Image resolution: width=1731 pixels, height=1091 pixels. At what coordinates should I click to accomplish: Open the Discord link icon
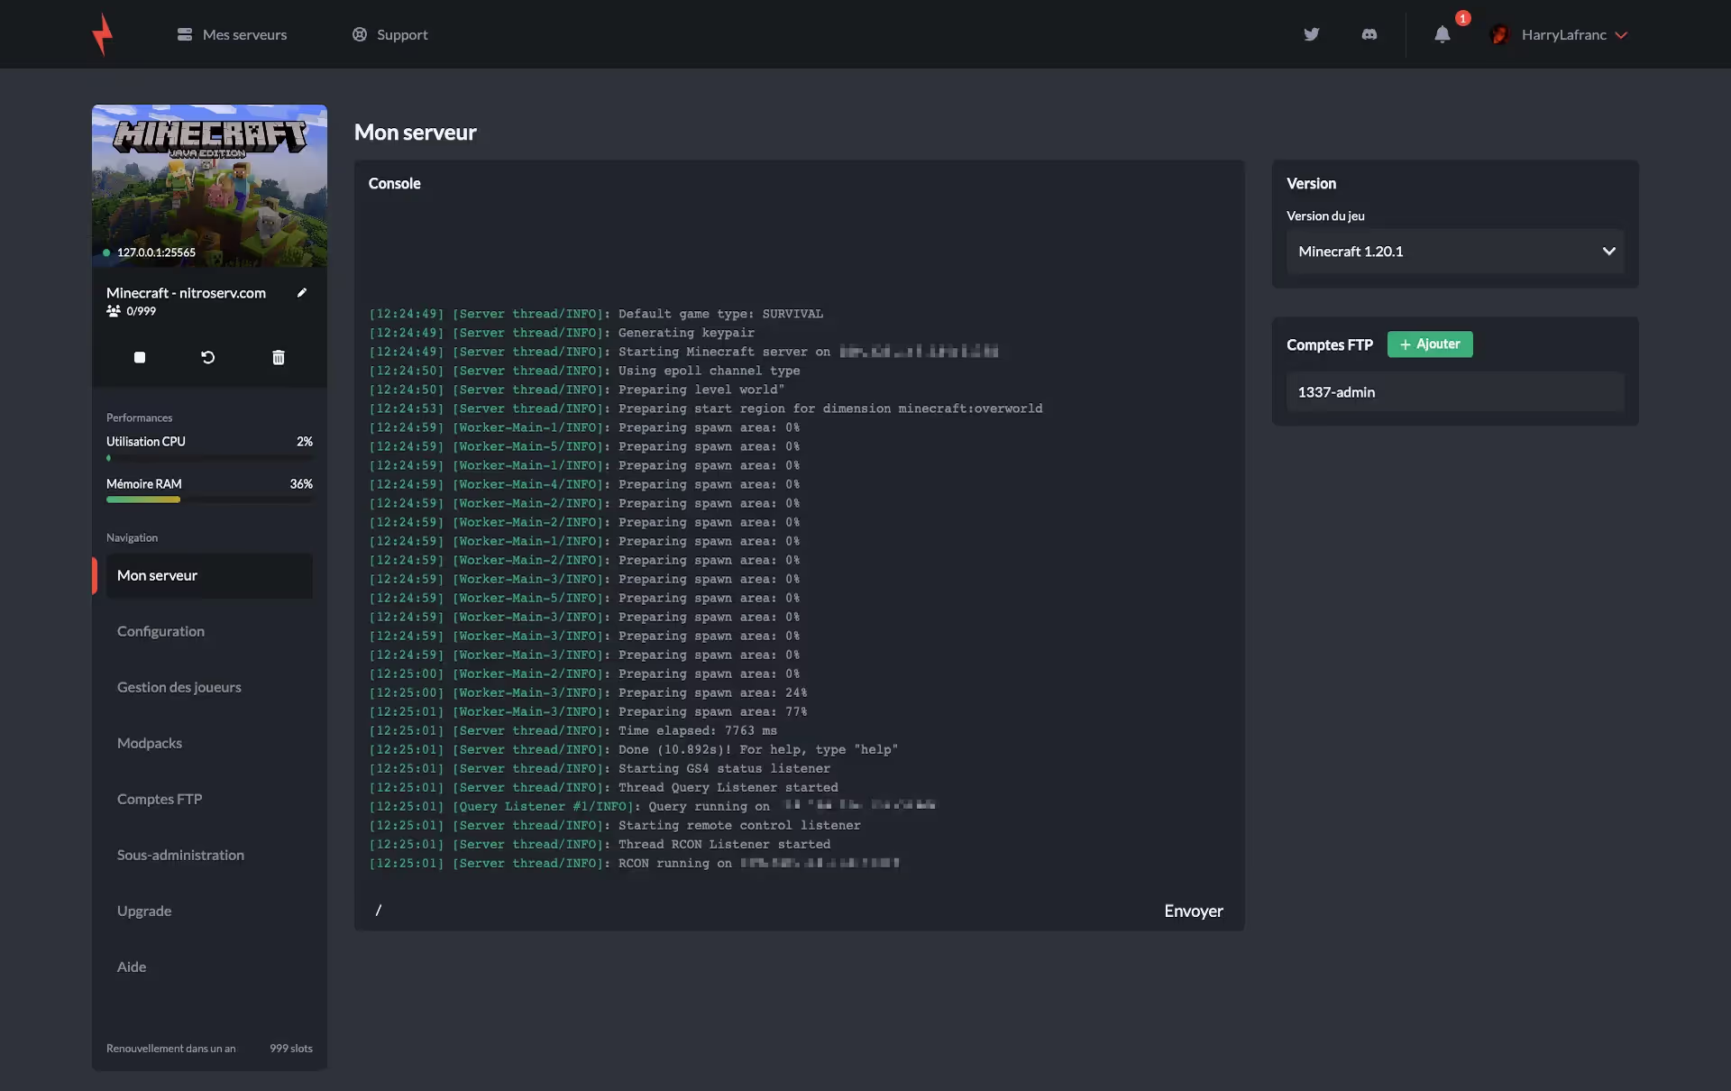[x=1369, y=34]
